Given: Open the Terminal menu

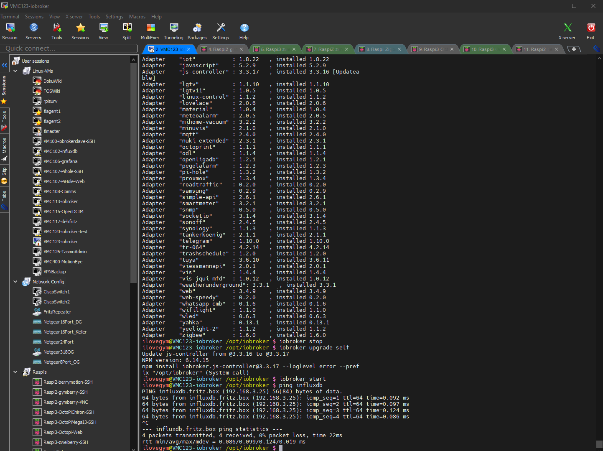Looking at the screenshot, I should pos(10,17).
